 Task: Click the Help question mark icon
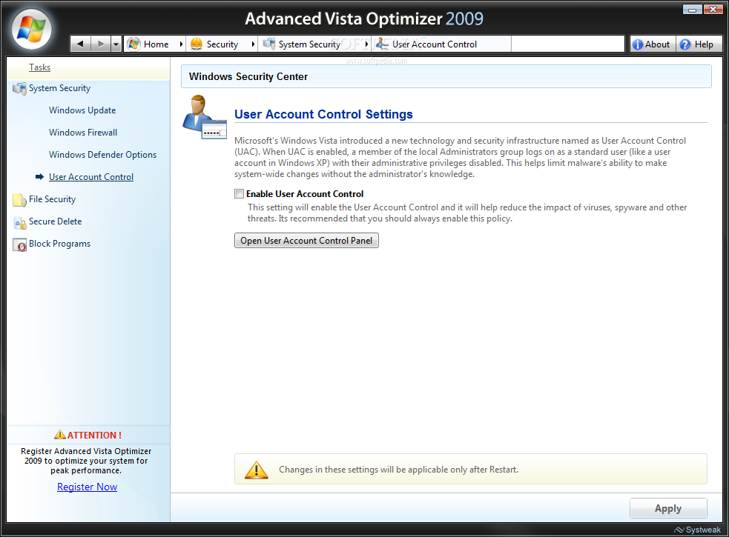pyautogui.click(x=685, y=44)
